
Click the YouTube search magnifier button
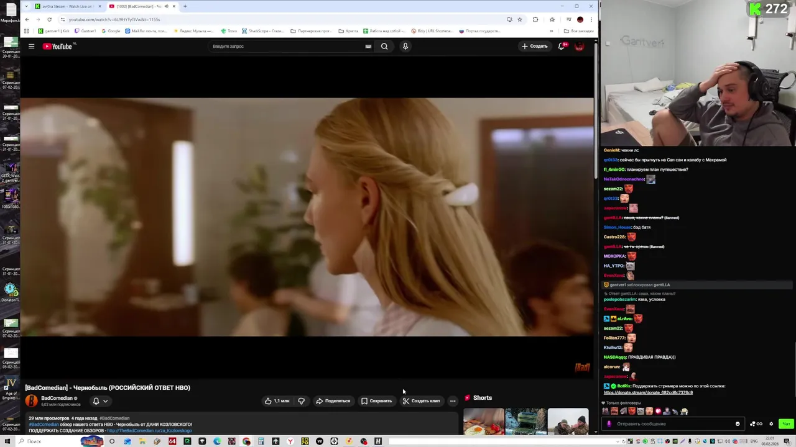point(384,46)
